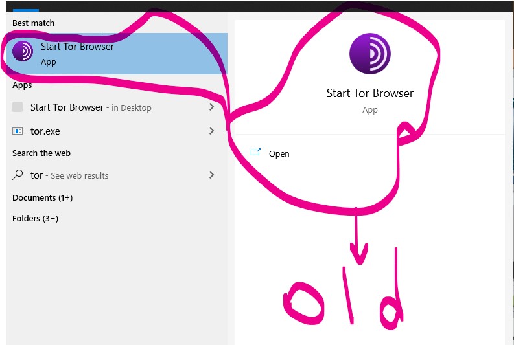Open the Folders (3+) category
Image resolution: width=514 pixels, height=345 pixels.
[35, 218]
